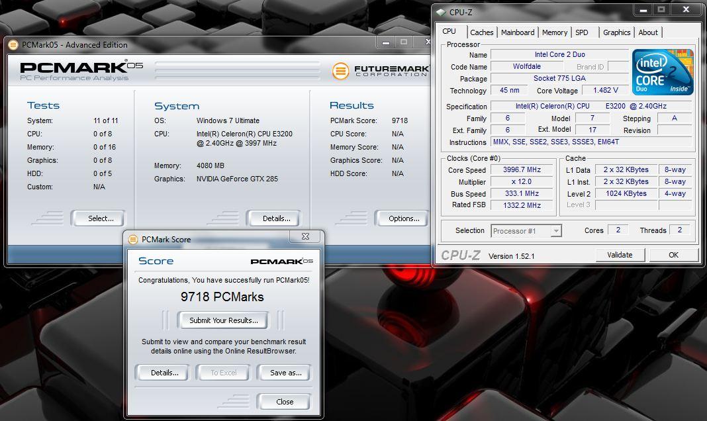Click the PCMark Score dialog icon
The image size is (707, 421).
133,240
